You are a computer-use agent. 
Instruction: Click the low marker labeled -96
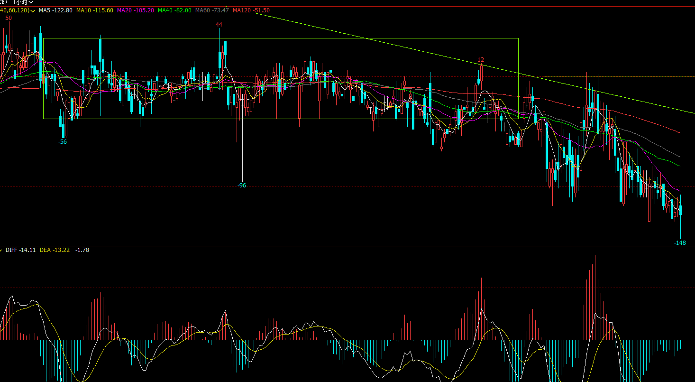point(242,186)
